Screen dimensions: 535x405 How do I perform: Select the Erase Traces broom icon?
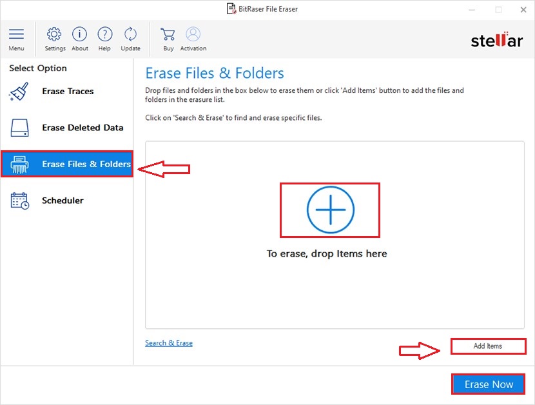tap(19, 92)
